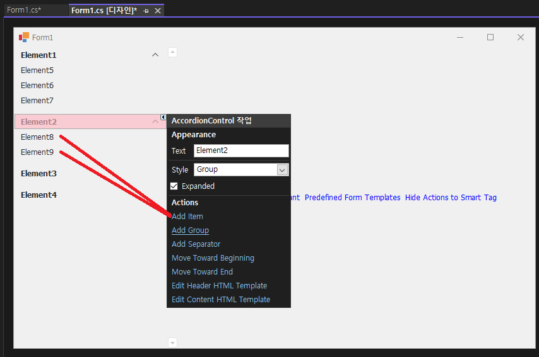Open Edit Content HTML Template
The image size is (539, 357).
[221, 299]
